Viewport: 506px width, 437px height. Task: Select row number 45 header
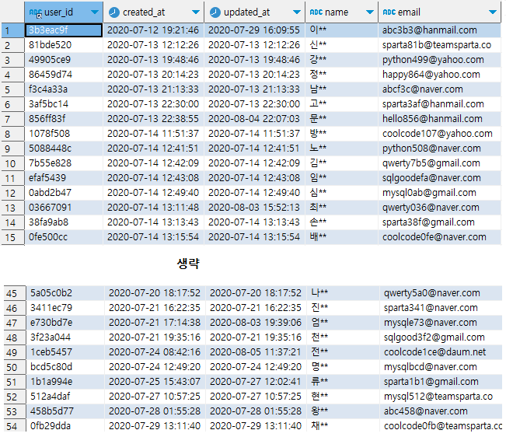(x=15, y=293)
